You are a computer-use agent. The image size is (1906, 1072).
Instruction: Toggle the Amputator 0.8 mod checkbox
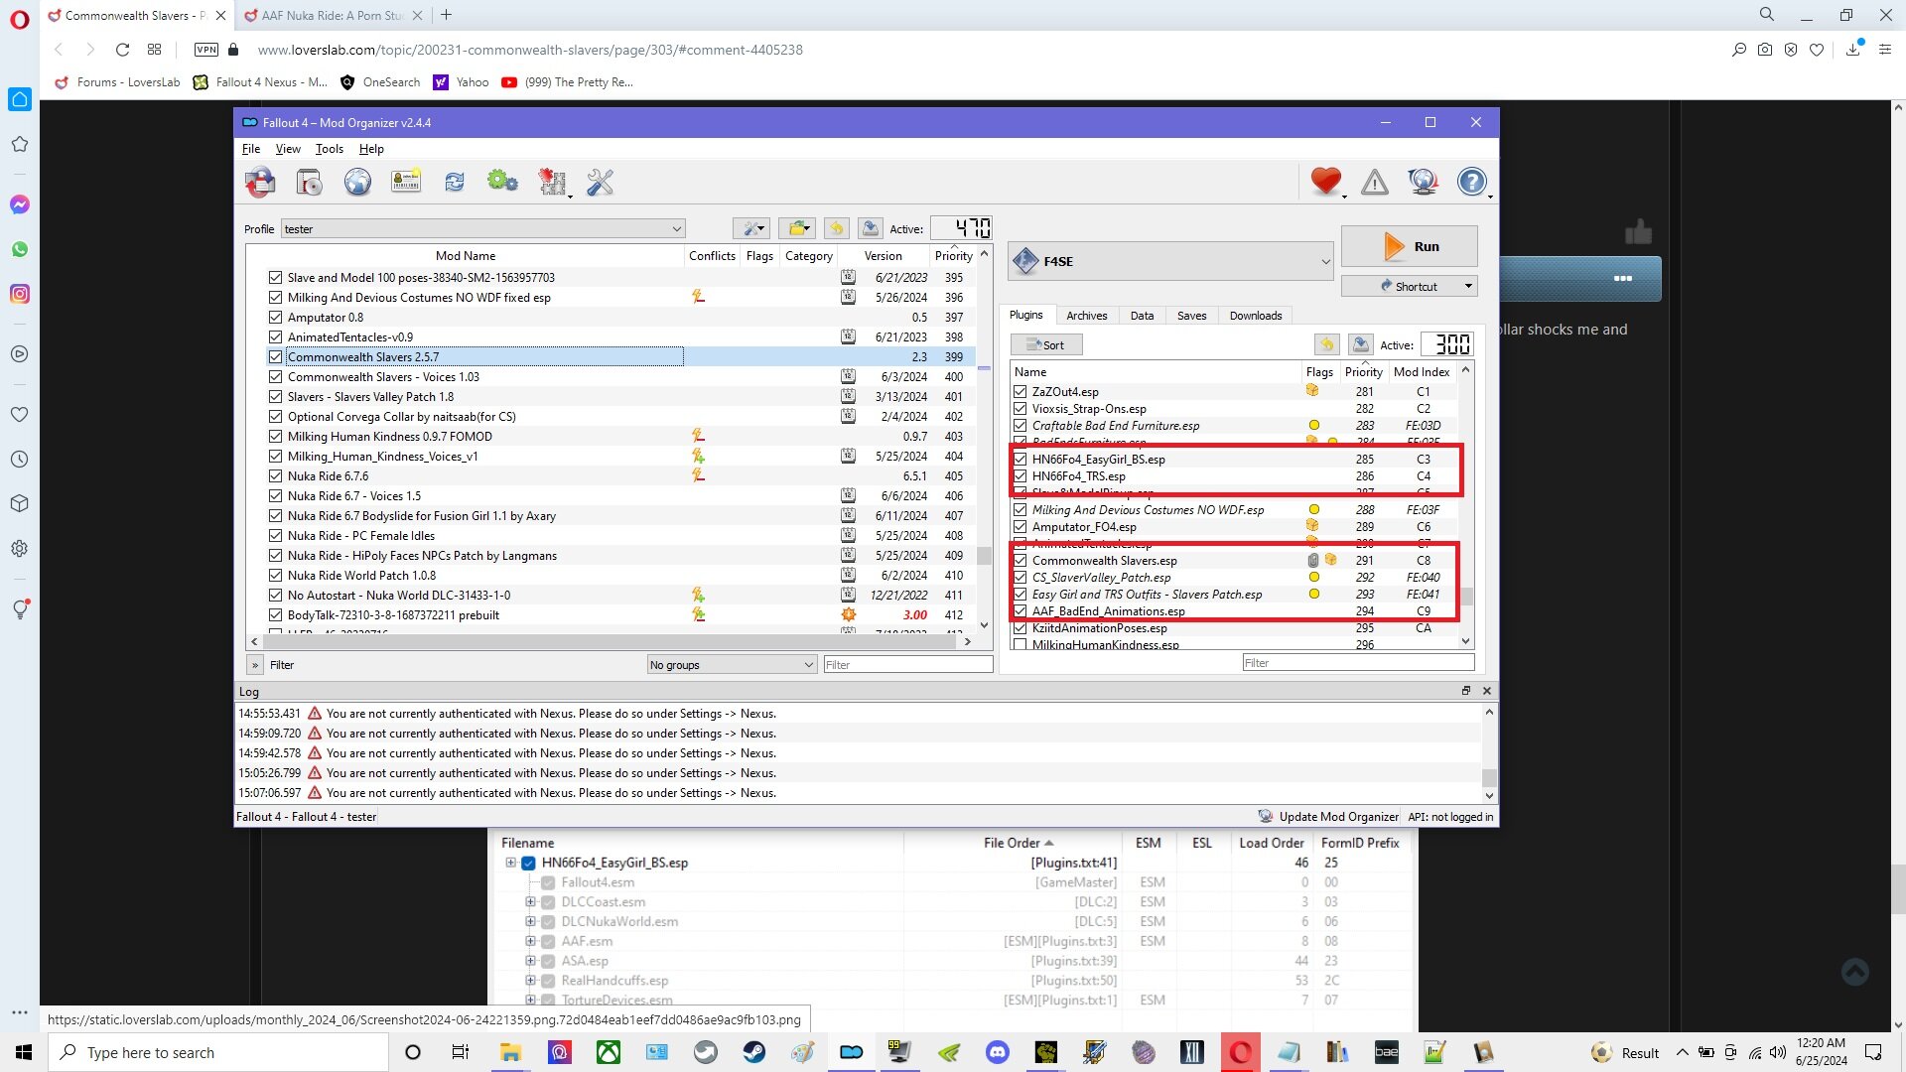[276, 318]
